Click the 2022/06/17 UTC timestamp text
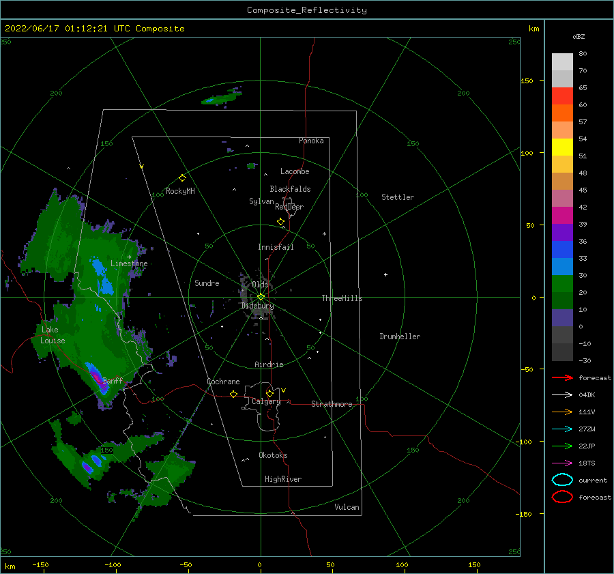Viewport: 614px width, 574px height. pyautogui.click(x=94, y=29)
